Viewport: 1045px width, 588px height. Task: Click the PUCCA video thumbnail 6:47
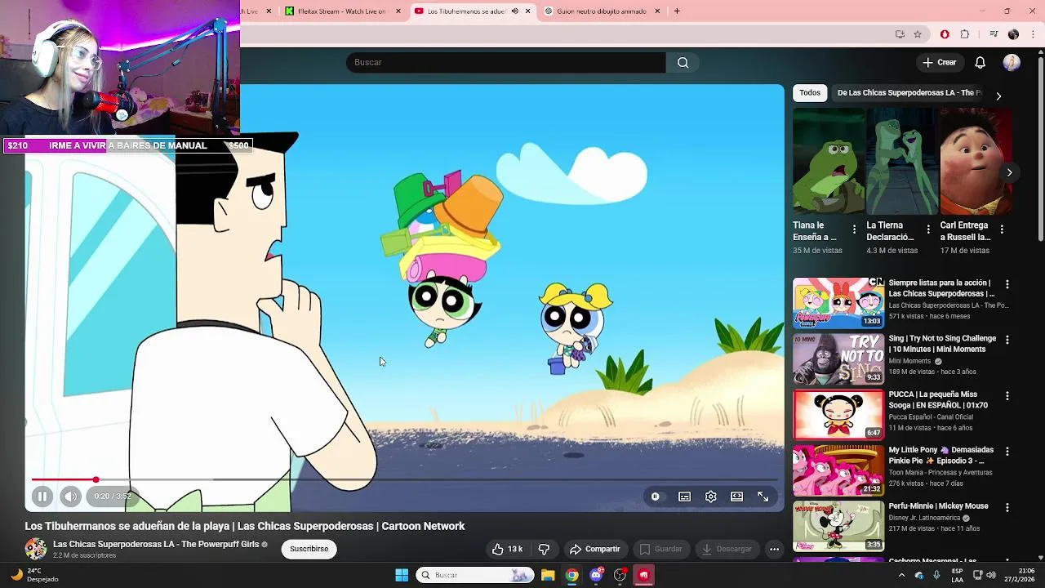[838, 415]
